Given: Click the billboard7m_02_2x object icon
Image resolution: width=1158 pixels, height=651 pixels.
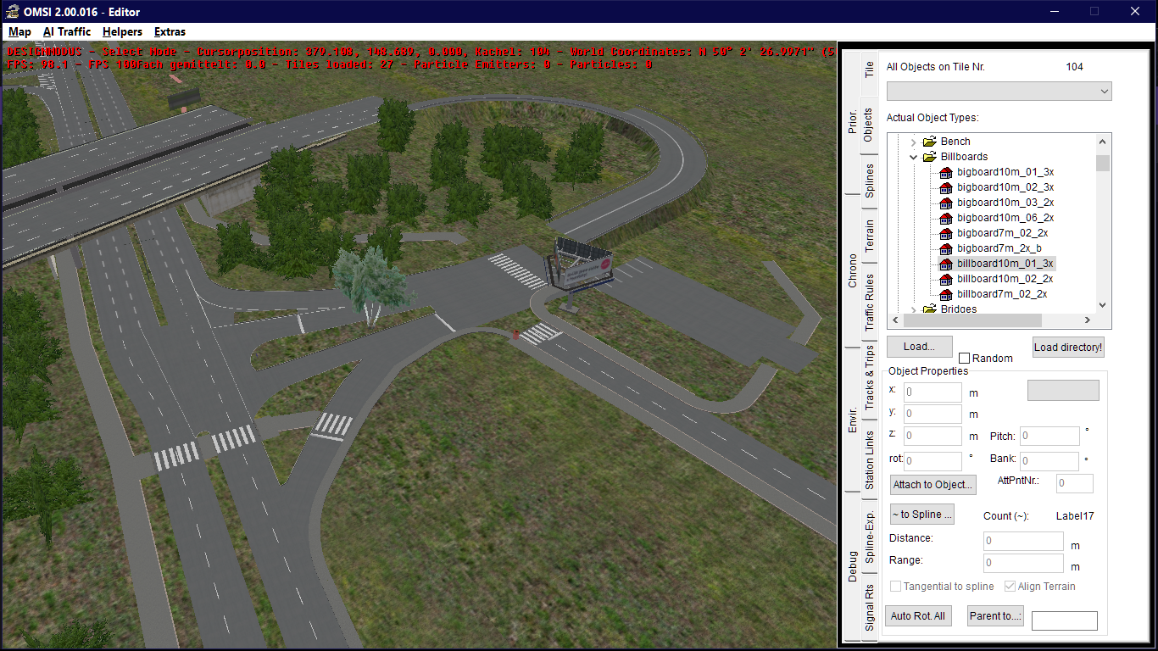Looking at the screenshot, I should click(x=946, y=294).
